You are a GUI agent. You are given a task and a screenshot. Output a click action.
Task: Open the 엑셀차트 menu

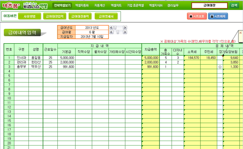116,5
